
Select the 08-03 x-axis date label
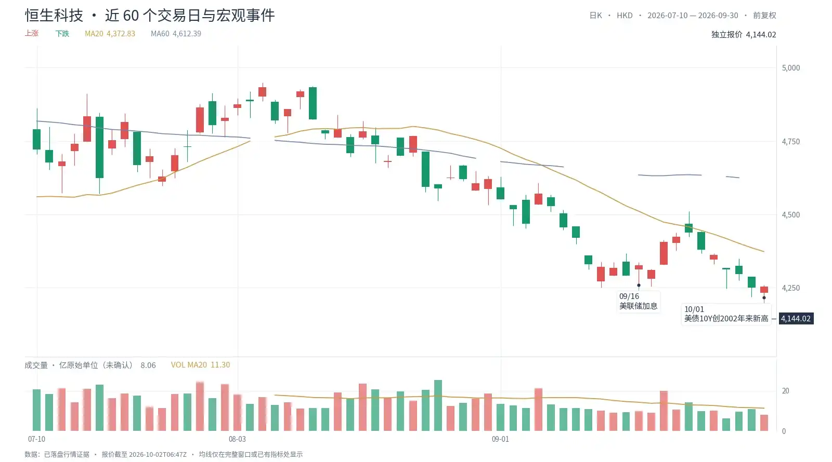point(237,439)
